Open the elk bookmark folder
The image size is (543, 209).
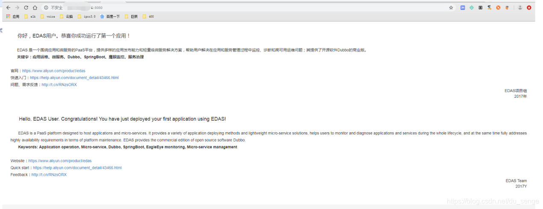point(30,17)
